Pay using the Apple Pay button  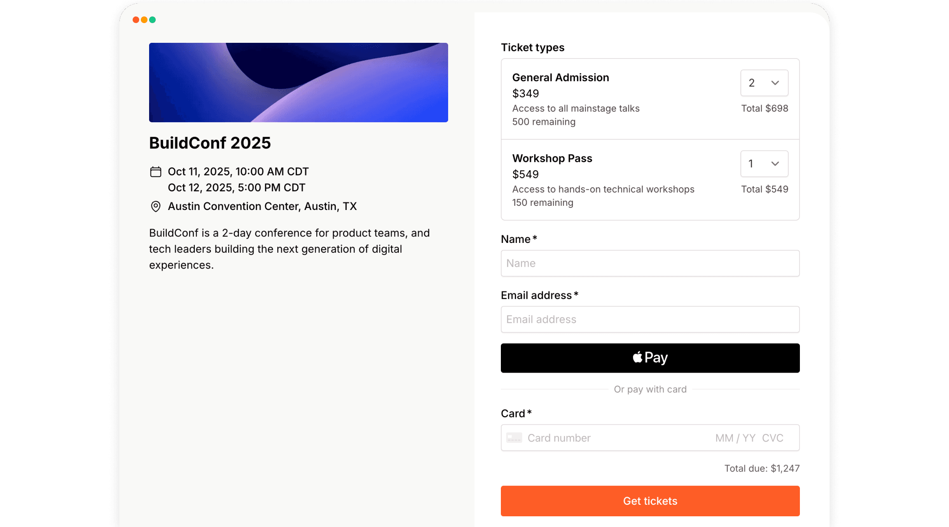tap(650, 358)
